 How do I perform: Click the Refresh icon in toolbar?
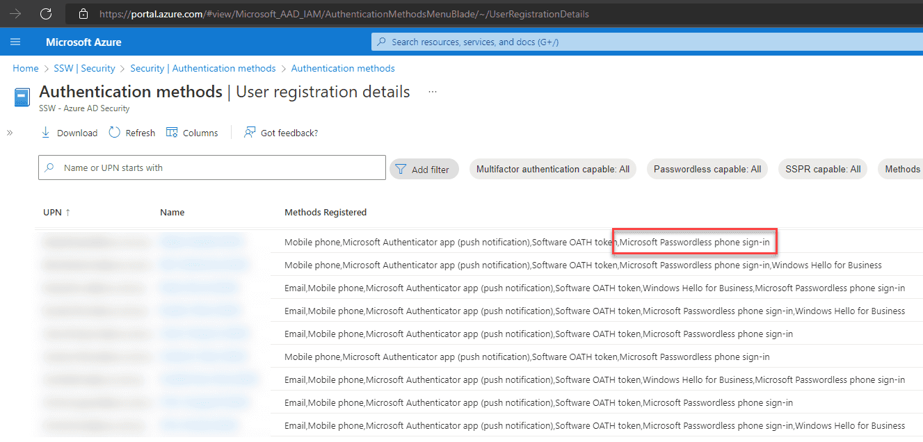click(115, 133)
